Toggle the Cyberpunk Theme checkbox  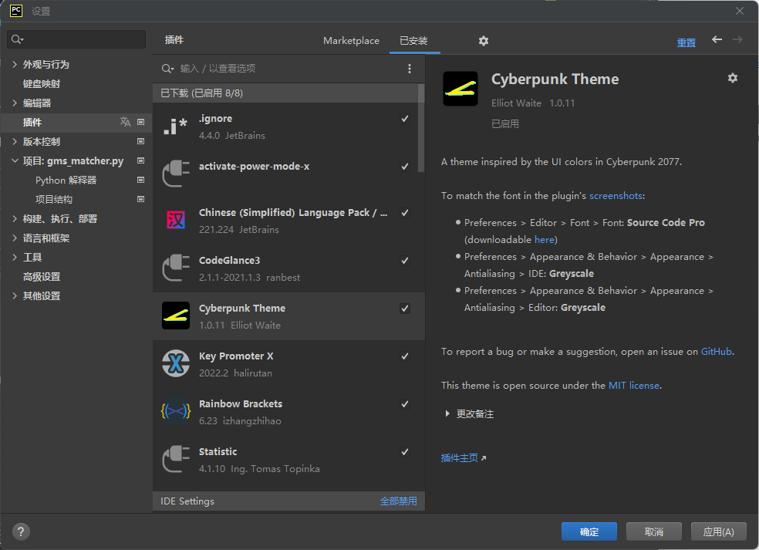coord(405,309)
